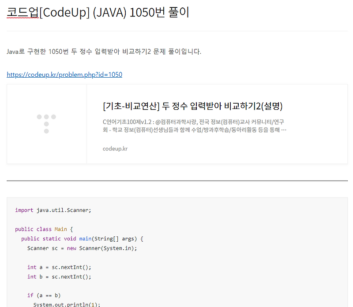The width and height of the screenshot is (353, 307).
Task: Click the import java.util.Scanner line in the code
Action: pyautogui.click(x=53, y=210)
